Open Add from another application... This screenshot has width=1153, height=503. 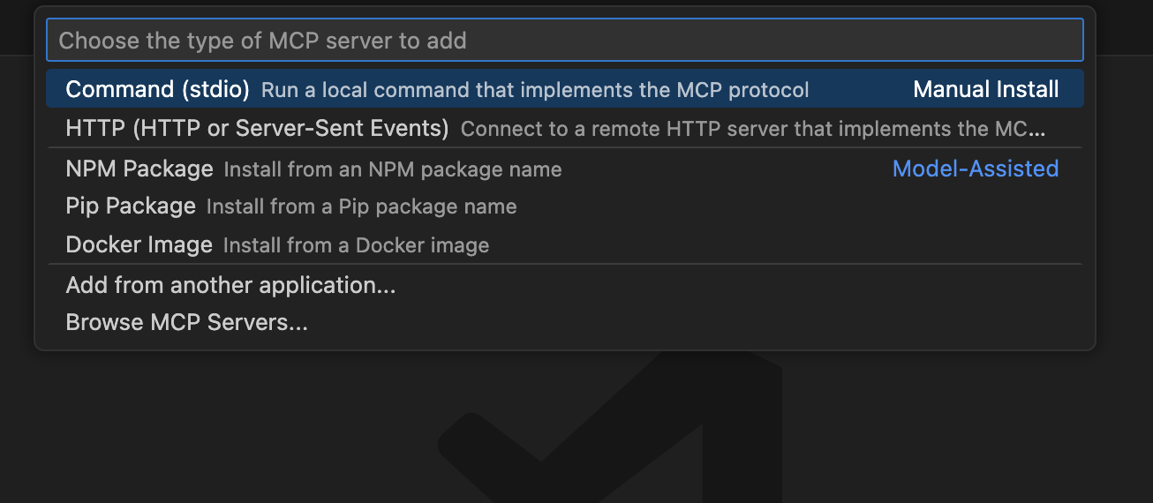(x=230, y=285)
